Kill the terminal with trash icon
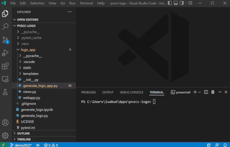Viewport: 230px width, 147px height. [x=213, y=92]
